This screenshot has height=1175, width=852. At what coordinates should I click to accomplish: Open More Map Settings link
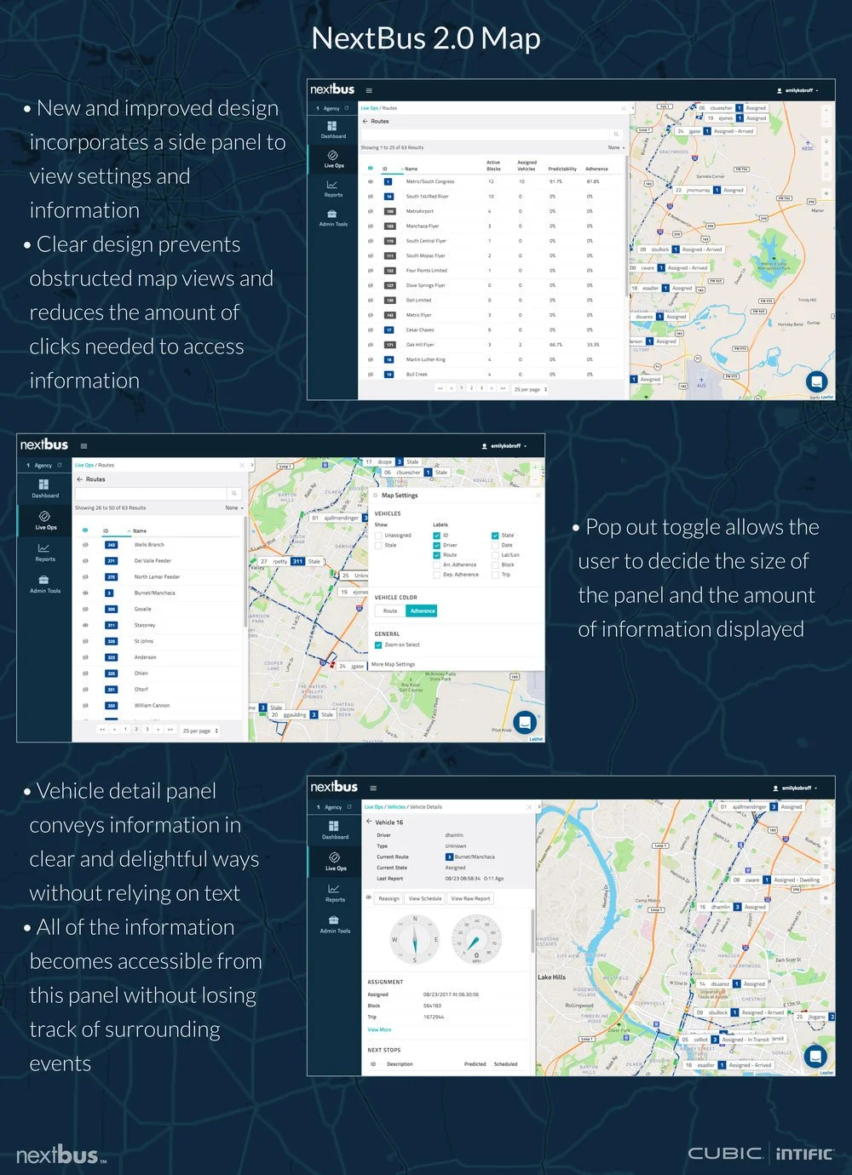point(394,664)
